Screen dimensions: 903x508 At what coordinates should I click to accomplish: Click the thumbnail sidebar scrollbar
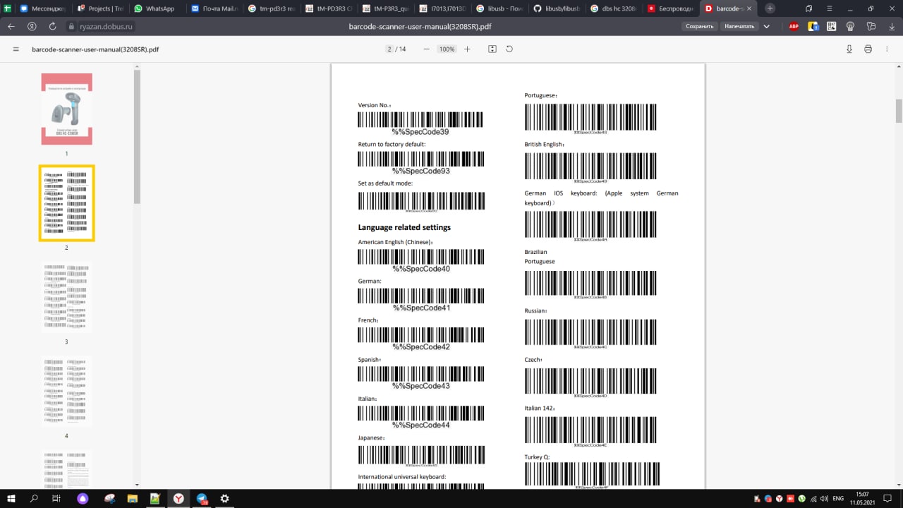click(x=137, y=138)
